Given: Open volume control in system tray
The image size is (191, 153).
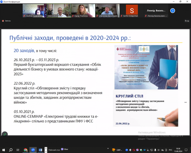Looking at the screenshot, I should tap(159, 150).
